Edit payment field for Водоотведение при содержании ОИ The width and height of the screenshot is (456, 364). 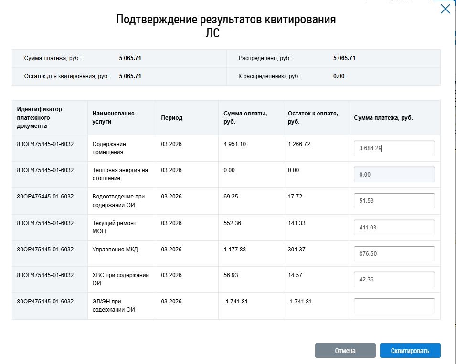point(394,201)
